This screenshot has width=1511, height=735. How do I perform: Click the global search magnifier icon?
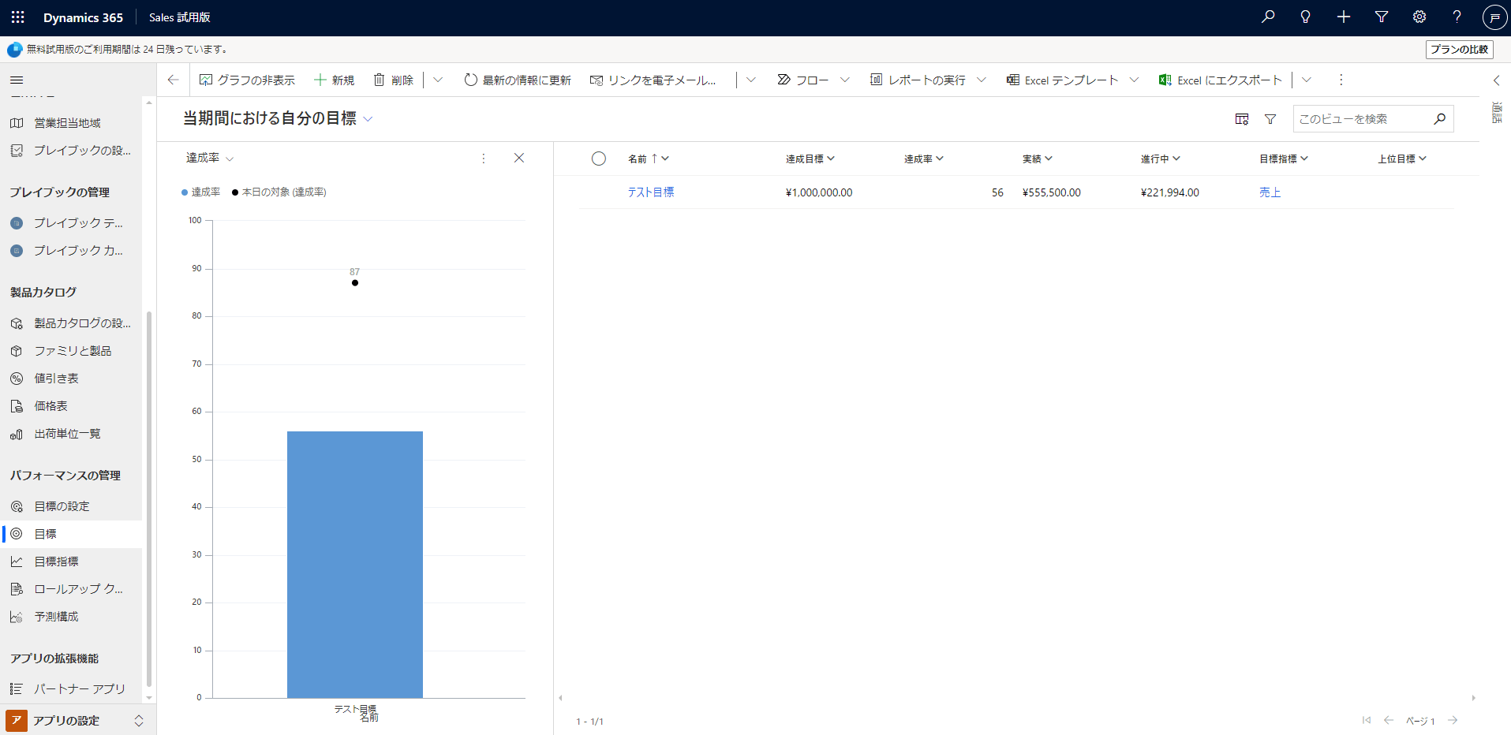click(x=1268, y=17)
